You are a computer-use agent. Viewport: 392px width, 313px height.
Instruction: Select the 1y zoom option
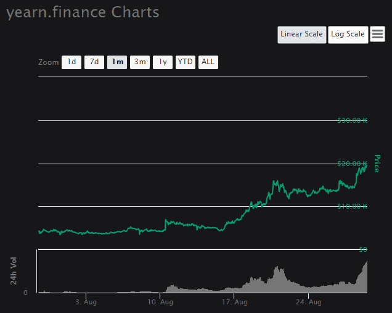(x=163, y=62)
